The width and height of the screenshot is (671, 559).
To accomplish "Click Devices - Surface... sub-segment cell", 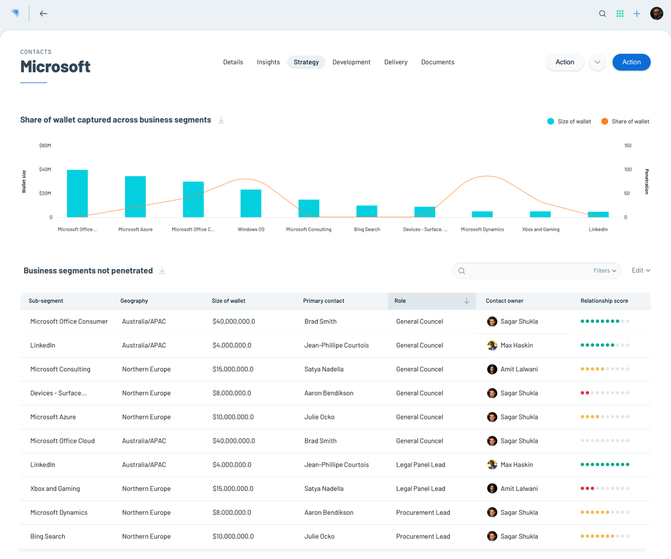I will tap(58, 393).
